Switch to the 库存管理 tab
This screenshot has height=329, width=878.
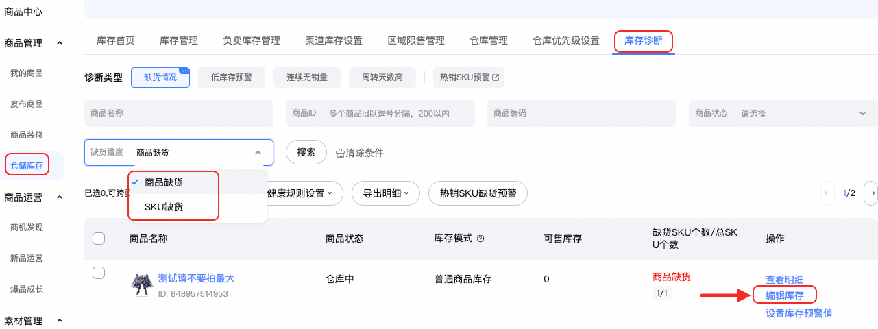(x=179, y=40)
